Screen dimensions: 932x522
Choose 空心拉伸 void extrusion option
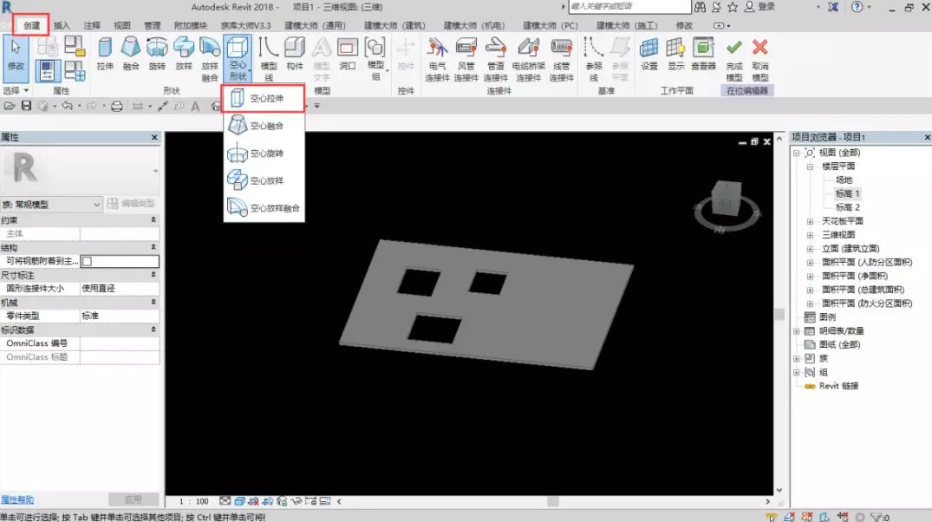(x=264, y=98)
